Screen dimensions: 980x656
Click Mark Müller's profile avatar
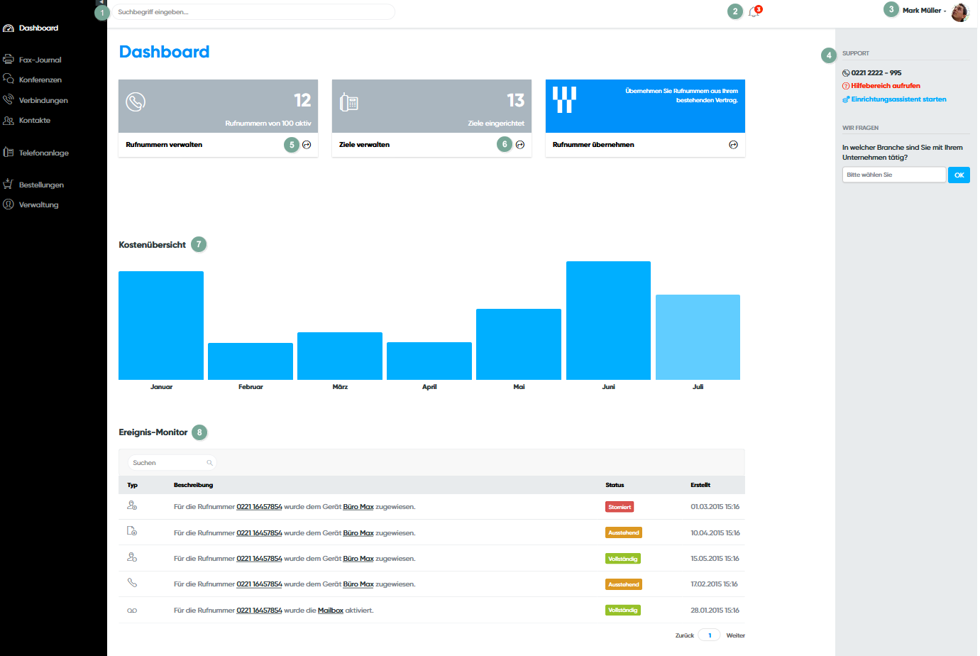tap(959, 12)
